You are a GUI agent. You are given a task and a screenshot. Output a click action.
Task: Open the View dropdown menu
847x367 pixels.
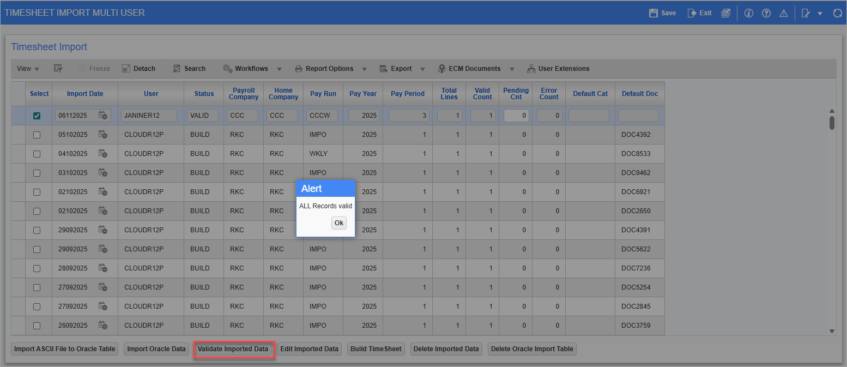point(27,68)
